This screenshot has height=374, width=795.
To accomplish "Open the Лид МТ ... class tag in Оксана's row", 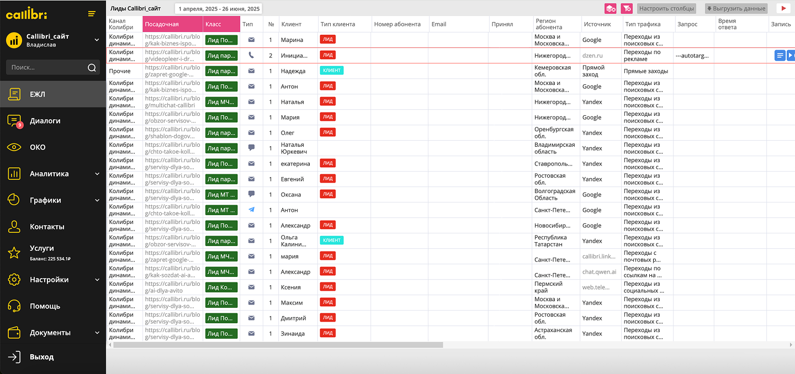I will tap(221, 195).
